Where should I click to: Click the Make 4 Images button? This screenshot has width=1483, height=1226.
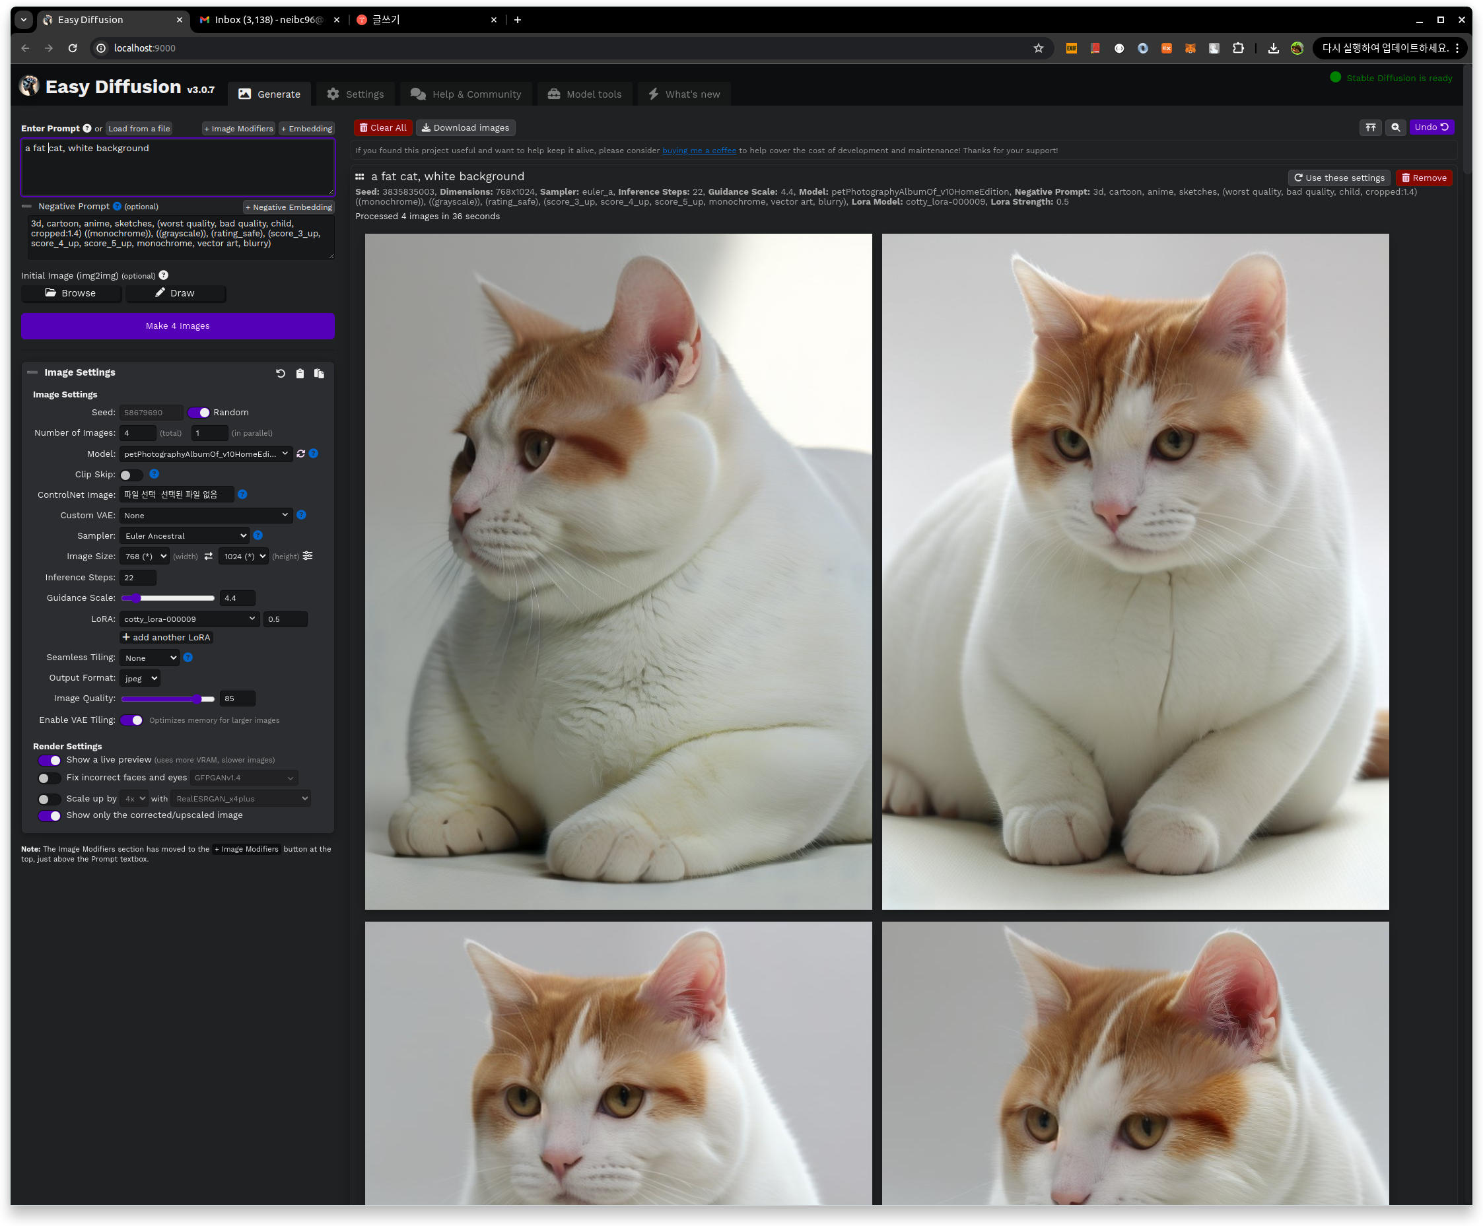[x=177, y=325]
